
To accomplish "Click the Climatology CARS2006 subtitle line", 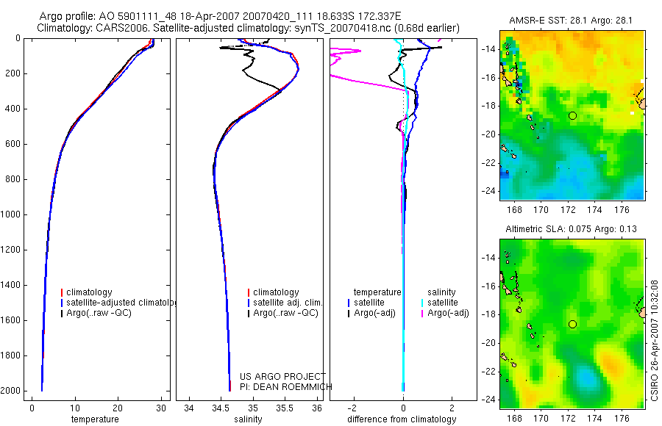I will click(x=249, y=28).
